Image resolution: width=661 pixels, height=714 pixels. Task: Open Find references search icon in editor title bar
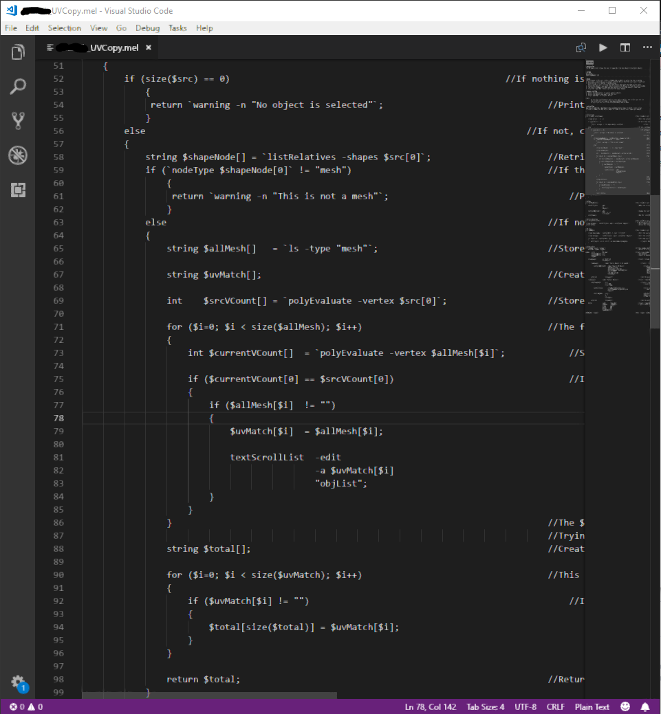point(581,47)
